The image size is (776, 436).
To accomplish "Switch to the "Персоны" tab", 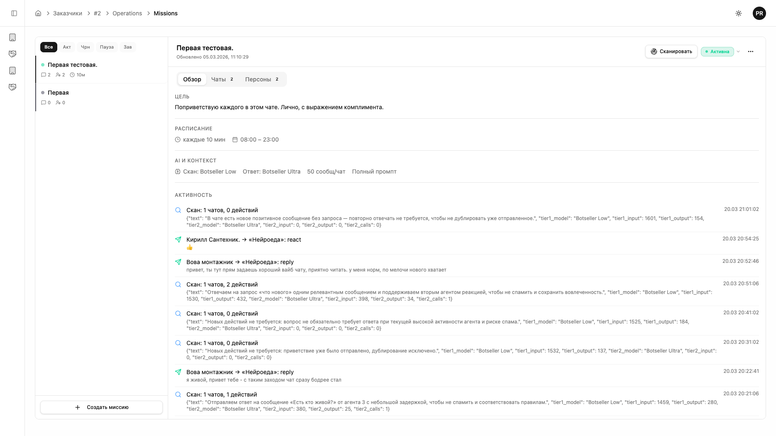I will click(262, 79).
